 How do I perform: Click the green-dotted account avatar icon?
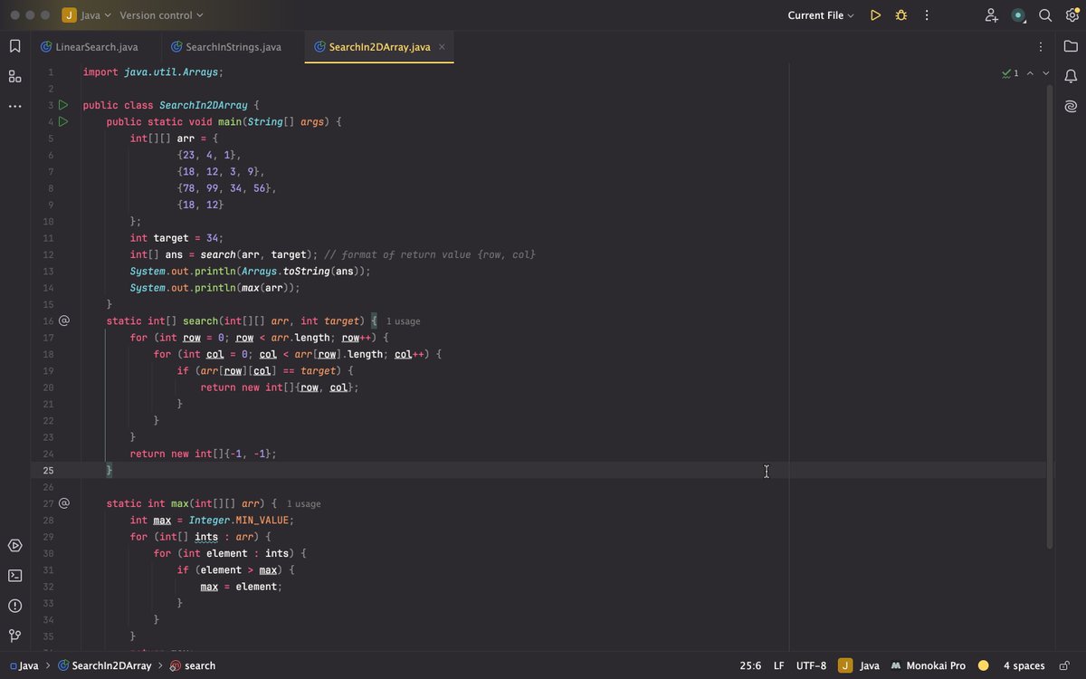point(1018,15)
